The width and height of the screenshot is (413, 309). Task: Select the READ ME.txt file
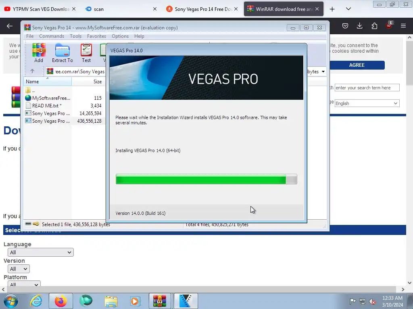click(x=63, y=106)
